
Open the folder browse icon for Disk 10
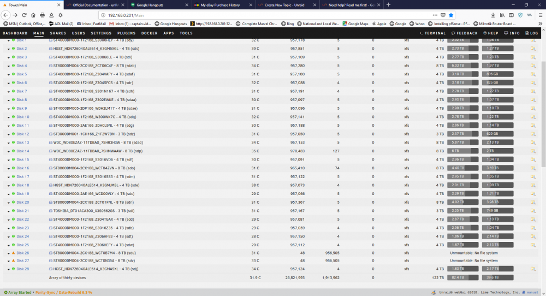[533, 117]
